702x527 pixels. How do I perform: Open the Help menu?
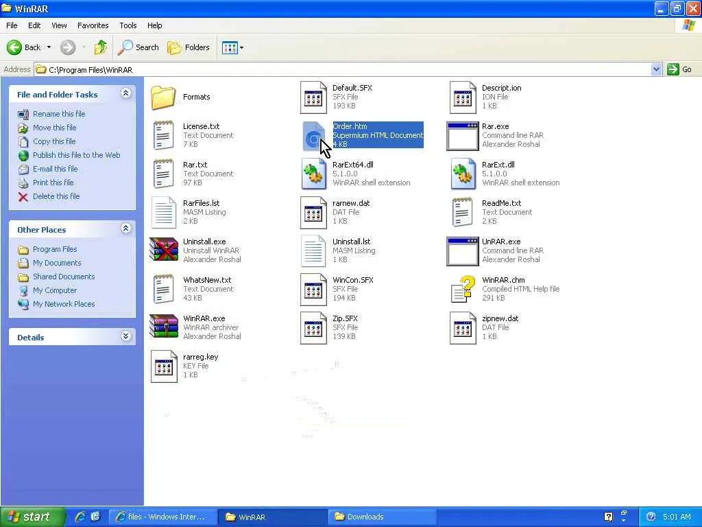[x=154, y=25]
